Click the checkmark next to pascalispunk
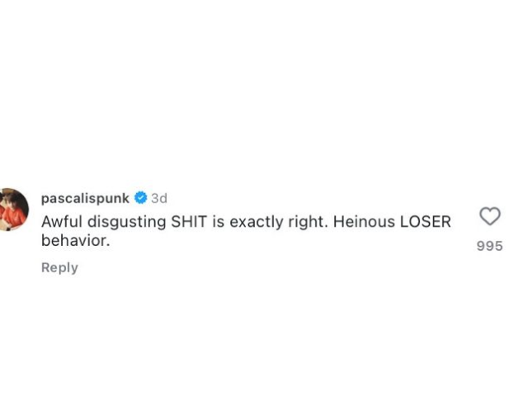 click(141, 198)
